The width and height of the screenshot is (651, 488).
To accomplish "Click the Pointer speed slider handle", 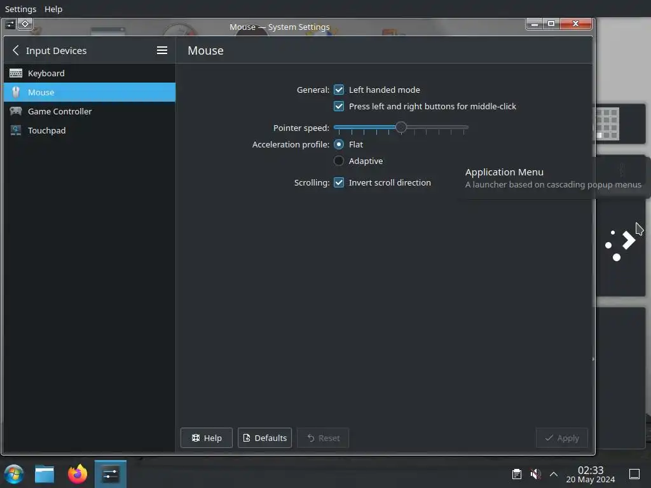I will point(401,127).
